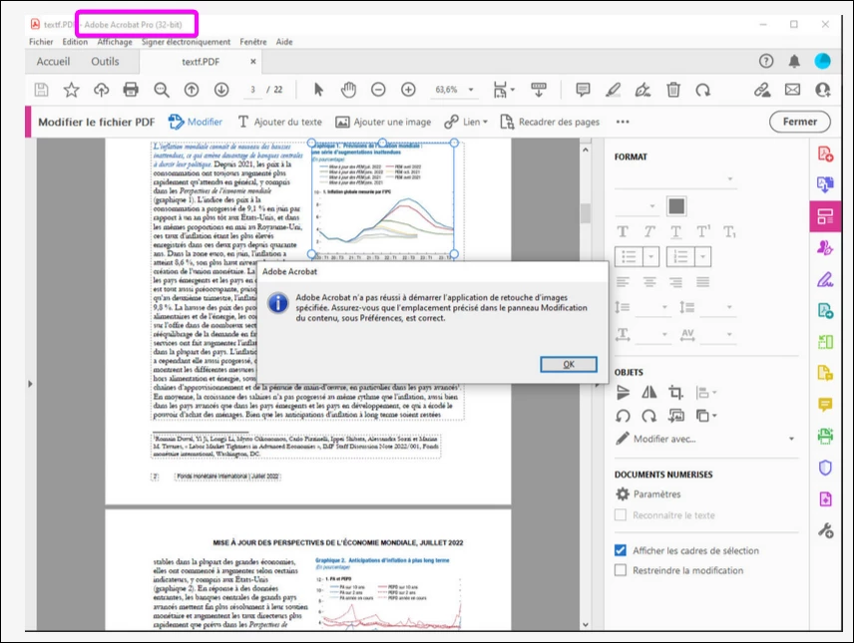Click the trash delete icon

(x=673, y=90)
